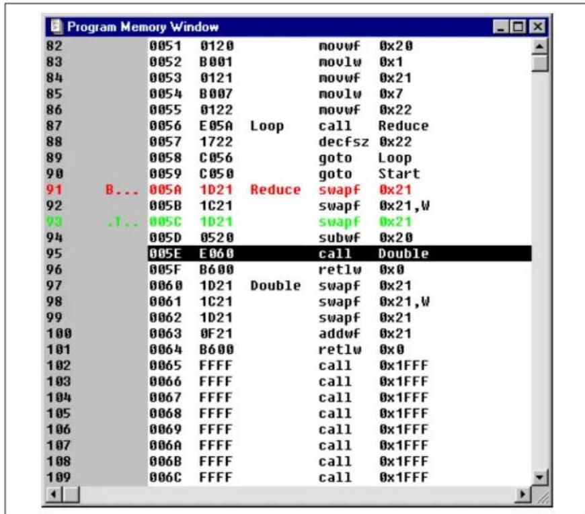Viewport: 585px width, 514px height.
Task: Select the 'Loop' label at address 0056
Action: pyautogui.click(x=267, y=126)
